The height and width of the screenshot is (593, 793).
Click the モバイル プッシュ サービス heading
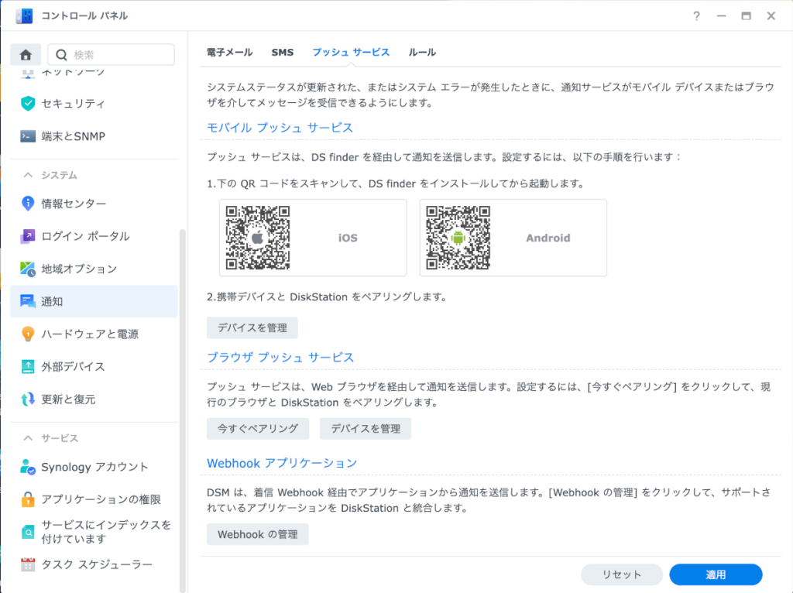[x=280, y=128]
